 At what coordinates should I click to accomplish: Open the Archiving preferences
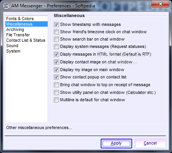point(26,29)
